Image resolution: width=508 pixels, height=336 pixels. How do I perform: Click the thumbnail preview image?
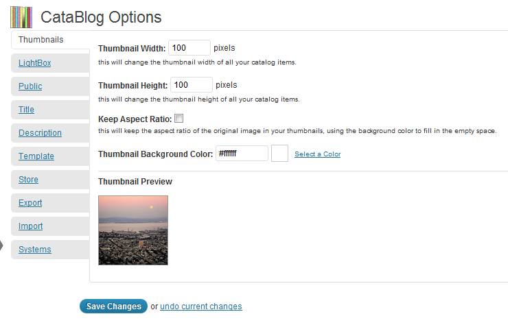(133, 230)
